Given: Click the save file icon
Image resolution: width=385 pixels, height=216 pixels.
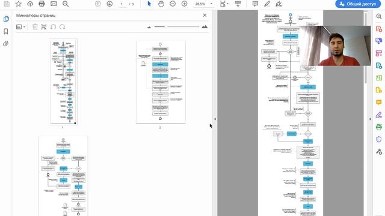Looking at the screenshot, I should [x=7, y=4].
